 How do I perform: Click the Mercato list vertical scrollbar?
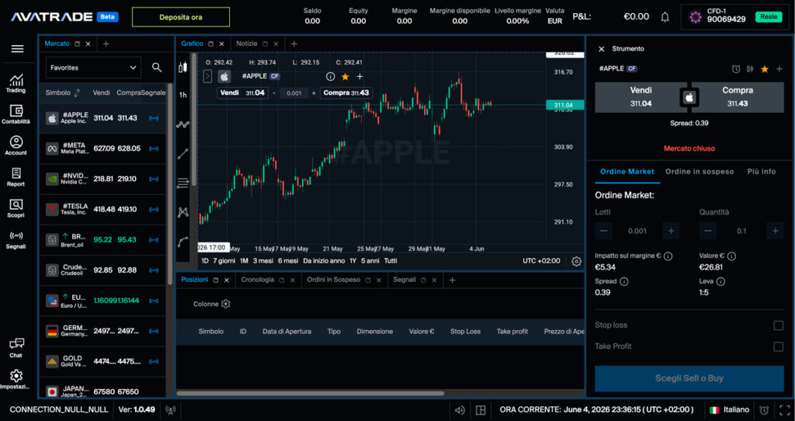170,185
